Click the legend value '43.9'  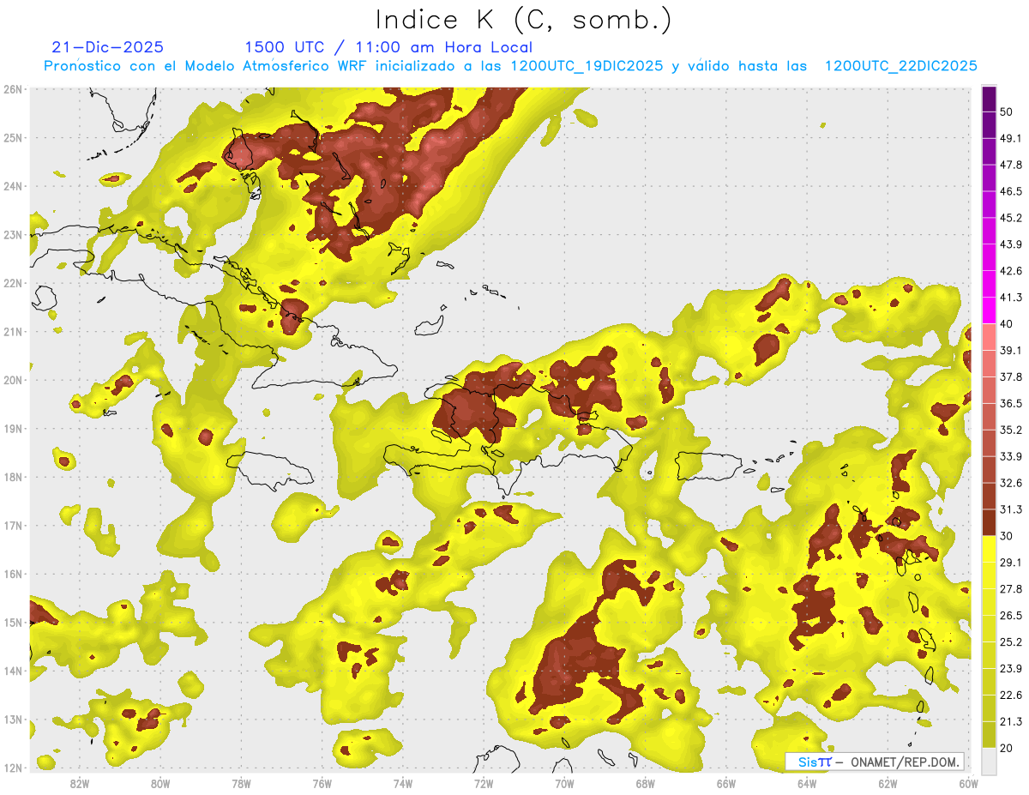click(x=1011, y=244)
